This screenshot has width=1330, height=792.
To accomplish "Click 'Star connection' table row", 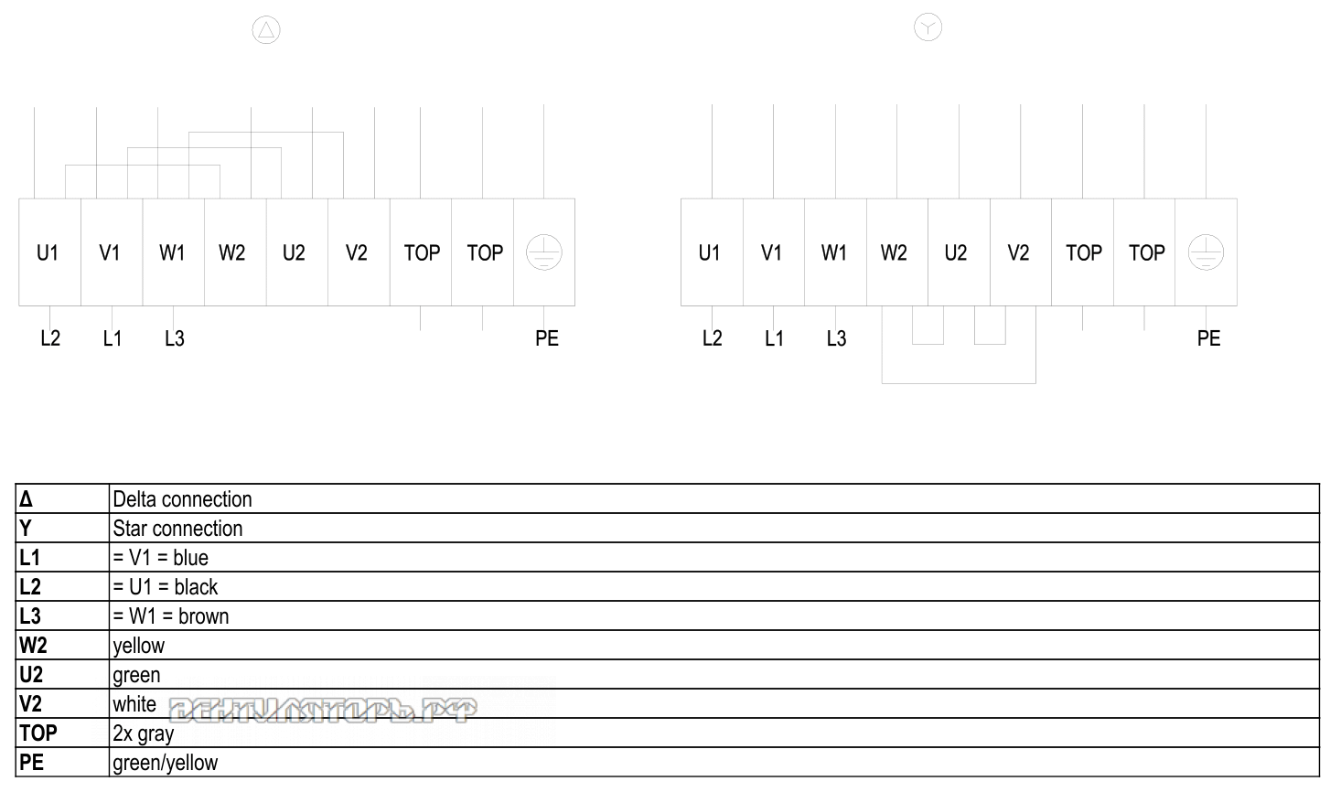I will point(668,529).
